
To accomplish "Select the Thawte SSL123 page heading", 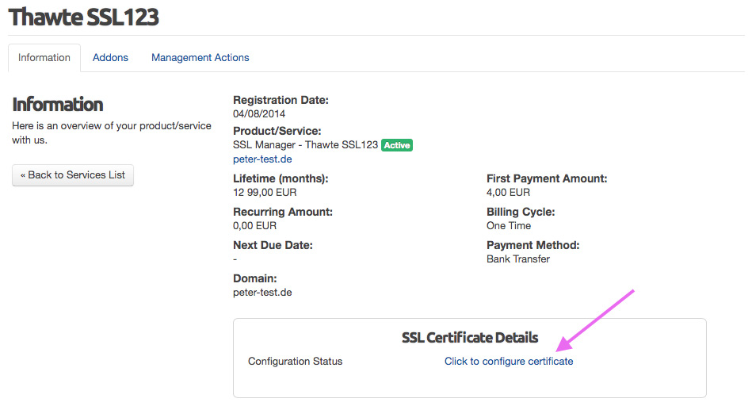I will [x=83, y=17].
